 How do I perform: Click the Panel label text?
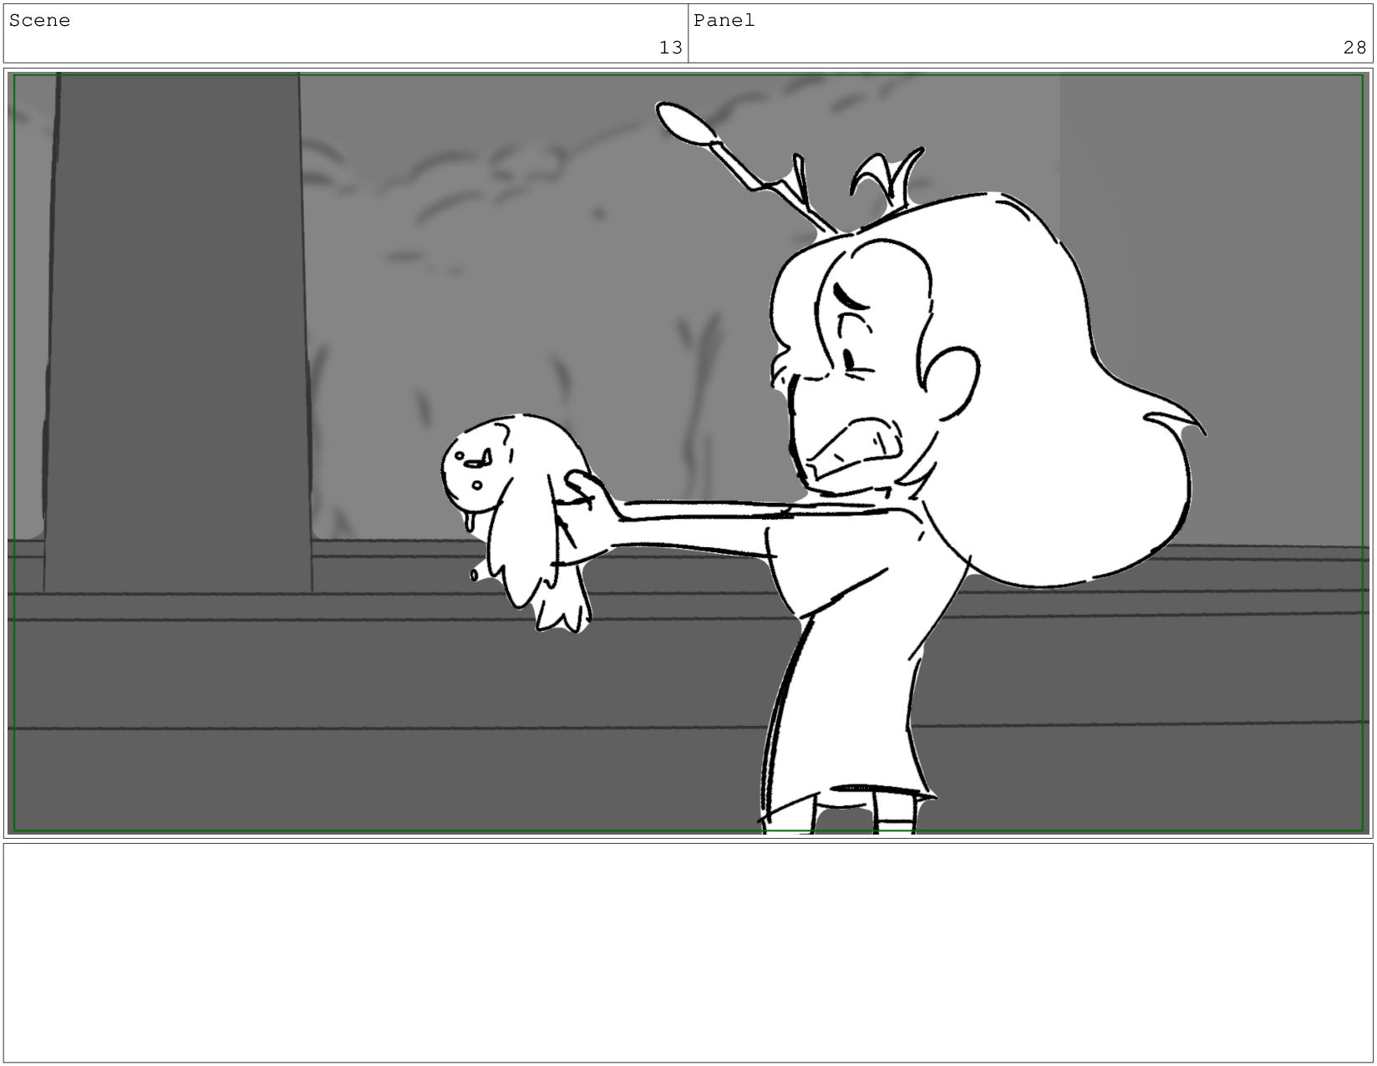pyautogui.click(x=724, y=21)
